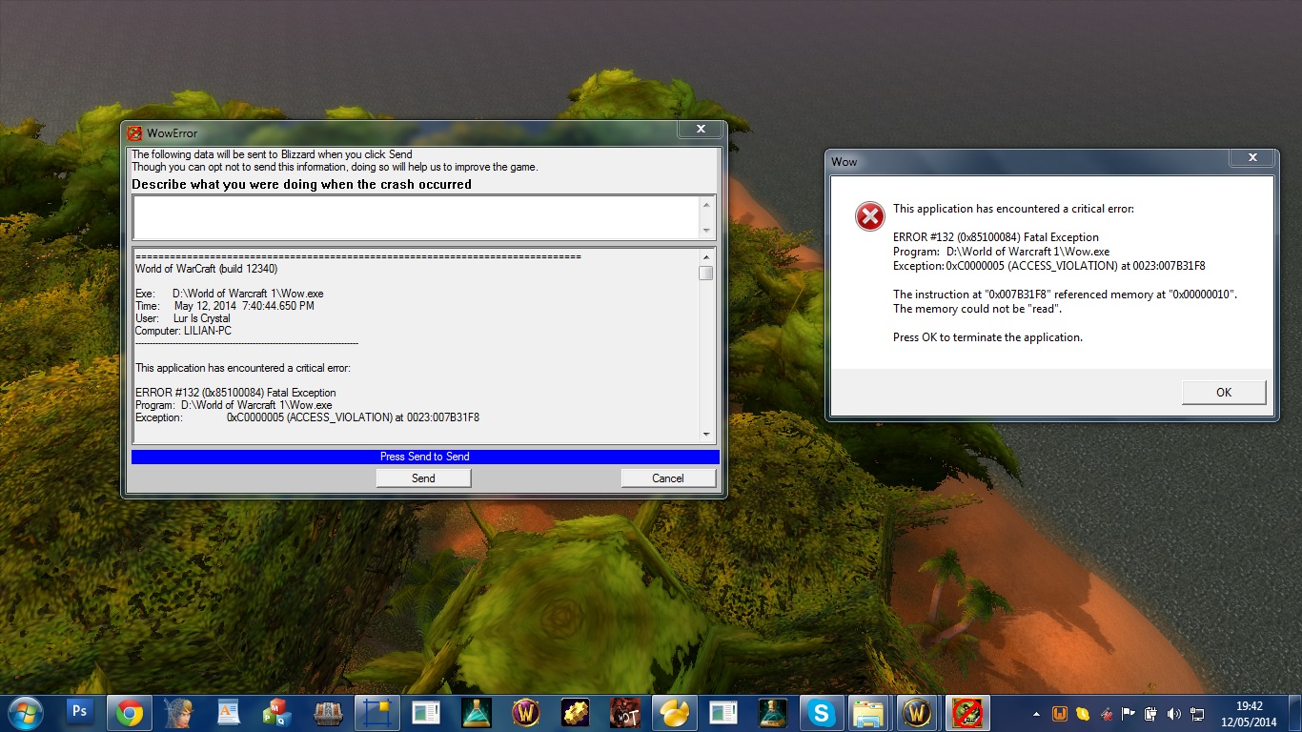Click 'ERROR #132' line in the Wow dialog
Screen dimensions: 1302x732
click(996, 237)
